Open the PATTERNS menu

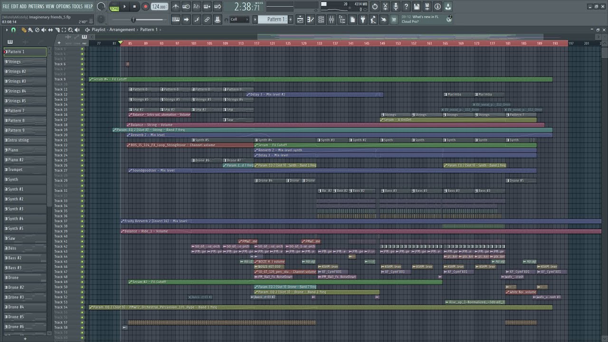pos(36,7)
